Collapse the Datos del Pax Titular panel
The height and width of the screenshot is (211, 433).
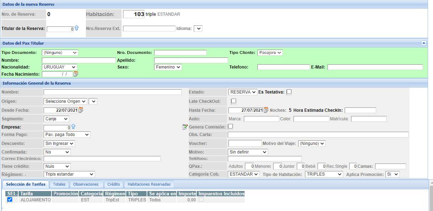(x=424, y=43)
